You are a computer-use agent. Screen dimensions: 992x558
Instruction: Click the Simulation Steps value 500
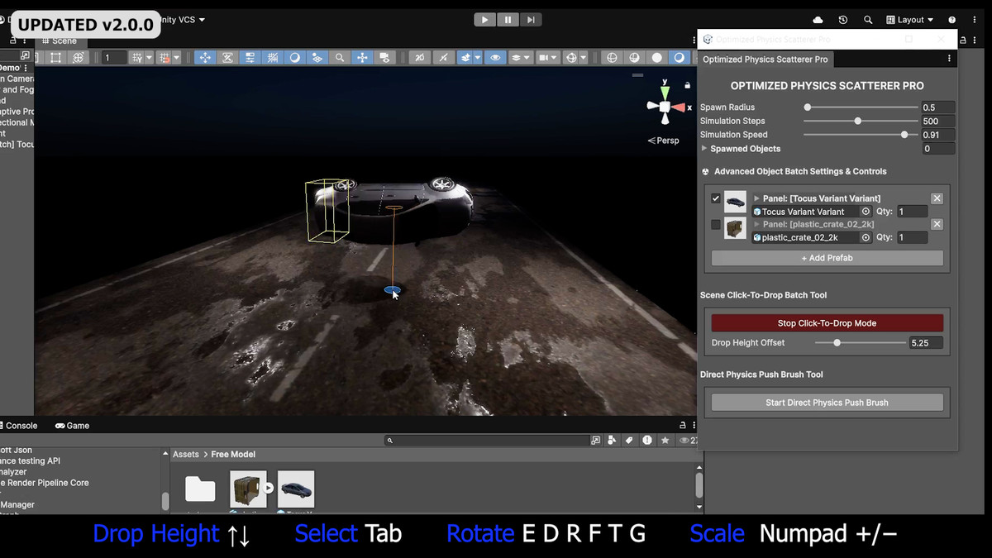pos(938,121)
